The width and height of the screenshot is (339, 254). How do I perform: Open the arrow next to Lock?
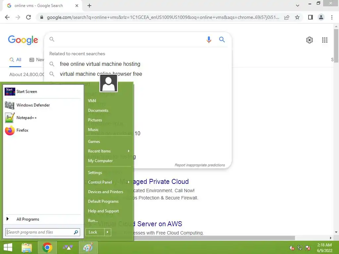click(108, 232)
